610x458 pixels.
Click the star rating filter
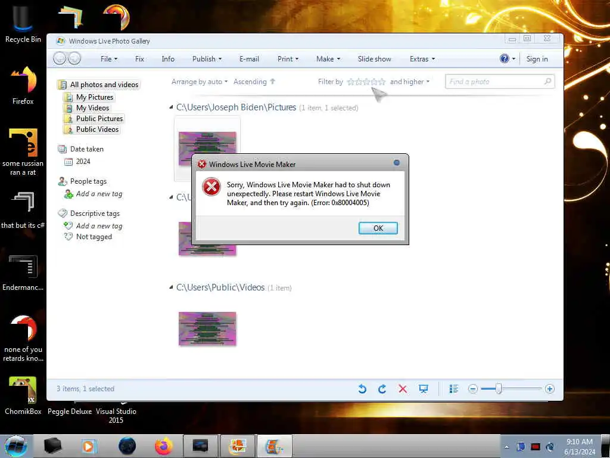pos(366,82)
